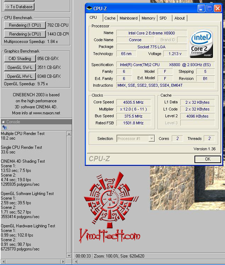Image resolution: width=225 pixels, height=265 pixels.
Task: Start the C4D Shading test
Action: coord(20,59)
